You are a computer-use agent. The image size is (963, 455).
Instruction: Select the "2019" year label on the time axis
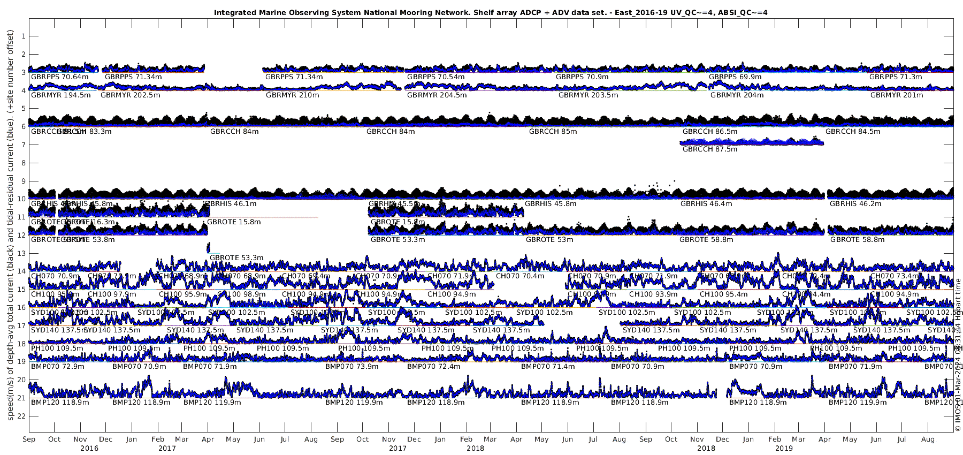[x=784, y=449]
